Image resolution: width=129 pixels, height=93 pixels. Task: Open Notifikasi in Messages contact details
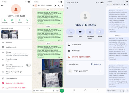click(85, 51)
